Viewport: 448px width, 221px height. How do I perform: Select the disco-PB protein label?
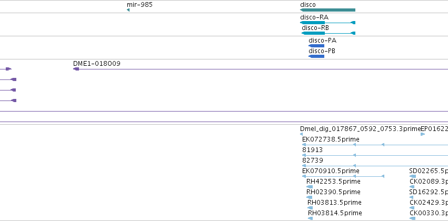tap(322, 51)
